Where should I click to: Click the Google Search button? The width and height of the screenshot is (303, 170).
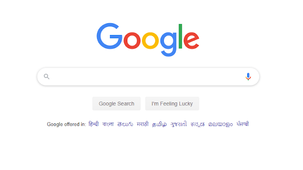pos(116,104)
